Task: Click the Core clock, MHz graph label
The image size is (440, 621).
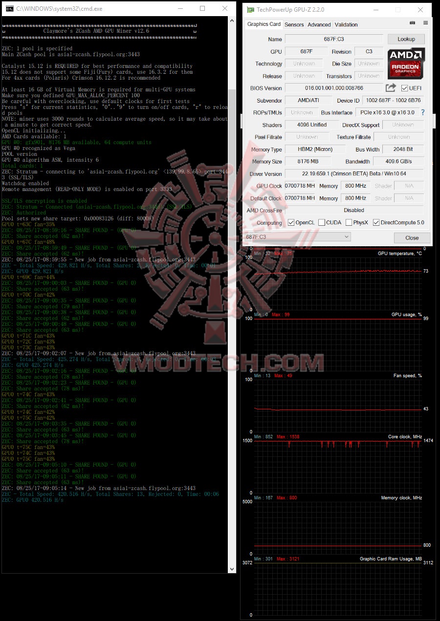Action: pos(404,436)
